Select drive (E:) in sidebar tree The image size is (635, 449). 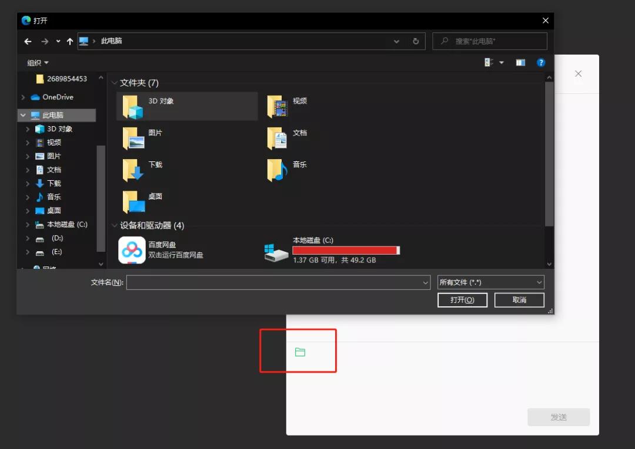[49, 252]
